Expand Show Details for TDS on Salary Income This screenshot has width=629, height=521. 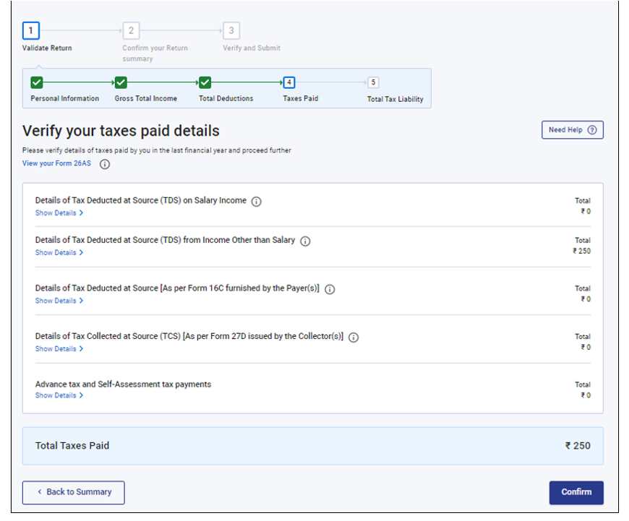pos(59,213)
